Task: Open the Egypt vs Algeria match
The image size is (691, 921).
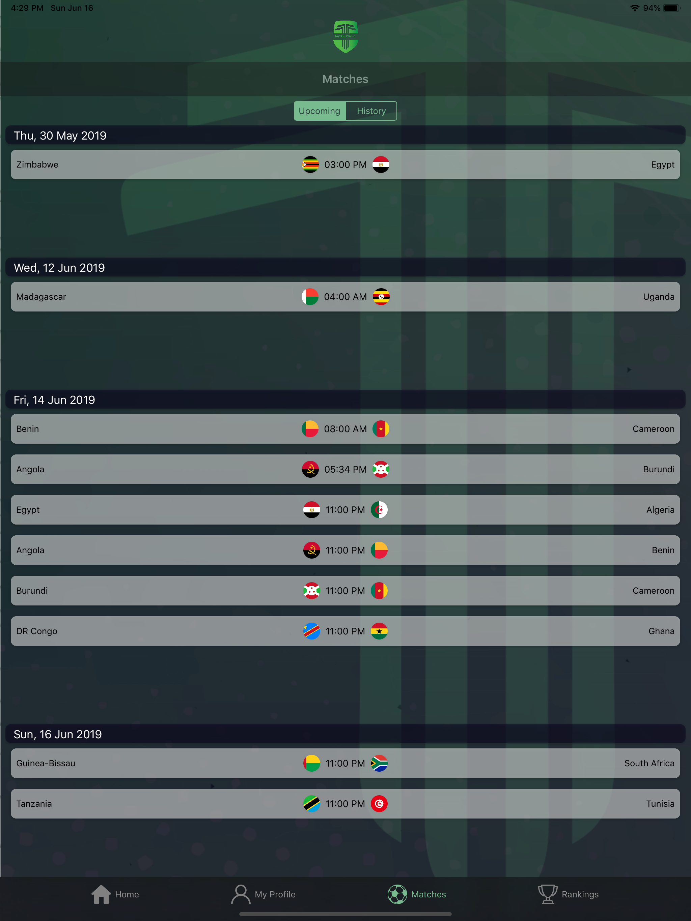Action: pos(345,510)
